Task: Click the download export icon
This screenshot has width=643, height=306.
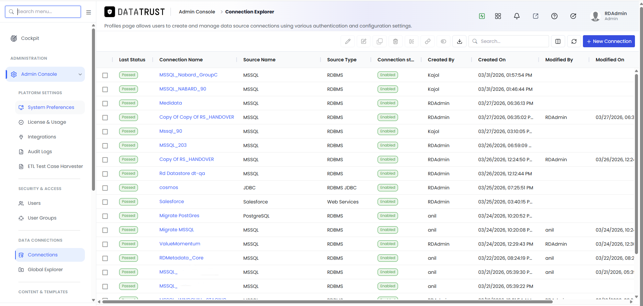Action: [459, 41]
